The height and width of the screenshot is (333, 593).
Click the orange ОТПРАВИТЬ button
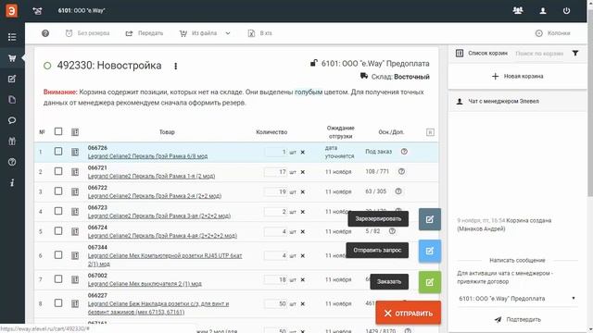tap(408, 313)
